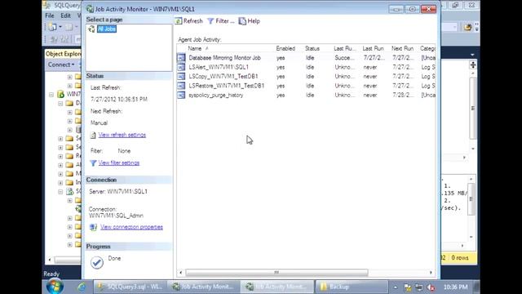Show hidden system tray icons

[x=395, y=287]
